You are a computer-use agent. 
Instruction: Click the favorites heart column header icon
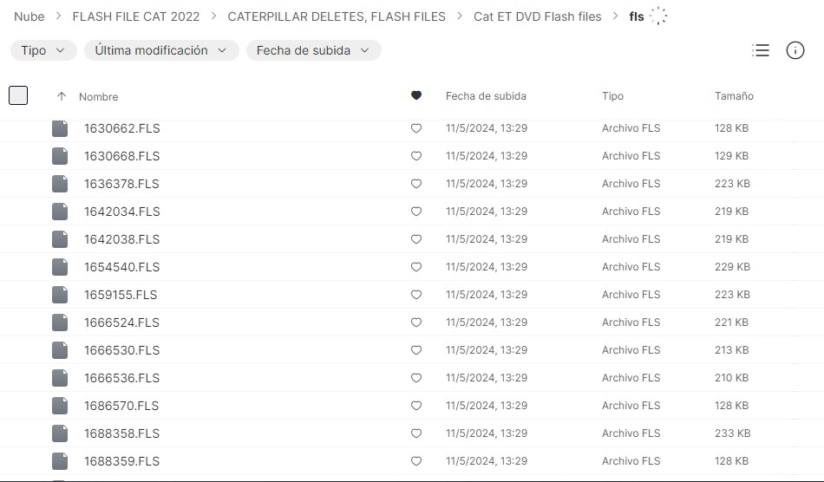[x=416, y=95]
